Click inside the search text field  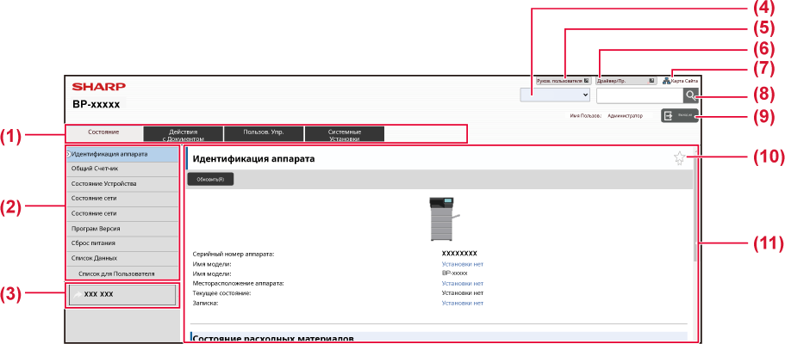coord(639,95)
